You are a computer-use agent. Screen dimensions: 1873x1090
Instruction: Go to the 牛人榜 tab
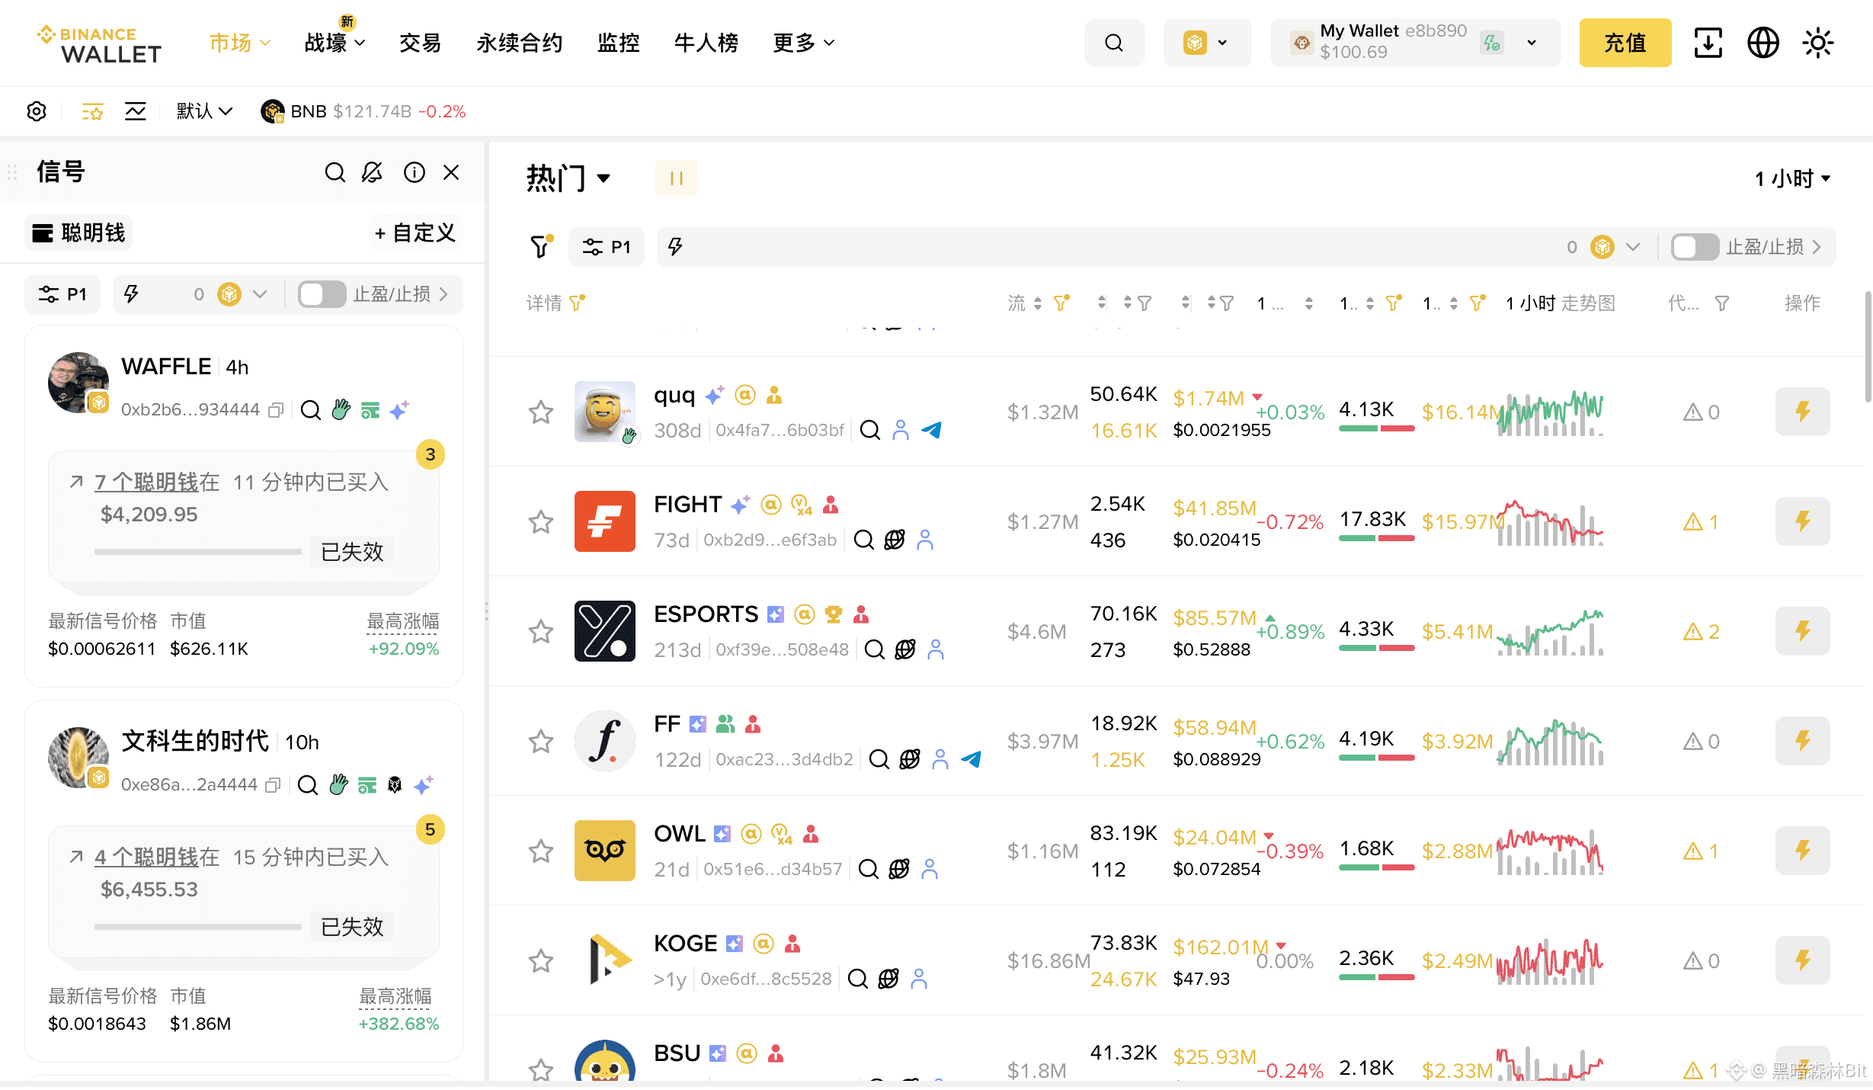[706, 43]
